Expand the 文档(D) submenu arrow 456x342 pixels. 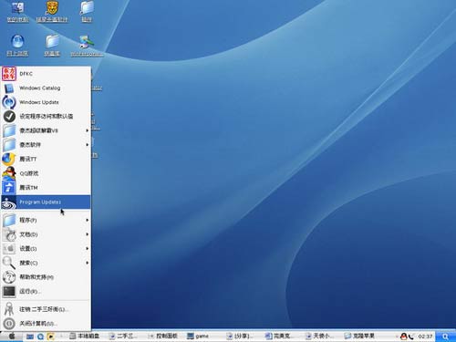click(x=88, y=234)
